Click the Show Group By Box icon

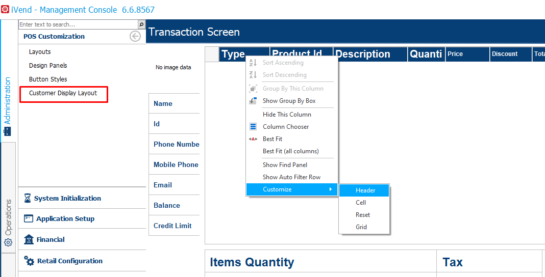[253, 101]
